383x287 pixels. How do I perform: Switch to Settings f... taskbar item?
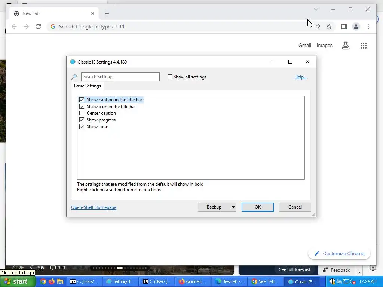tap(120, 281)
